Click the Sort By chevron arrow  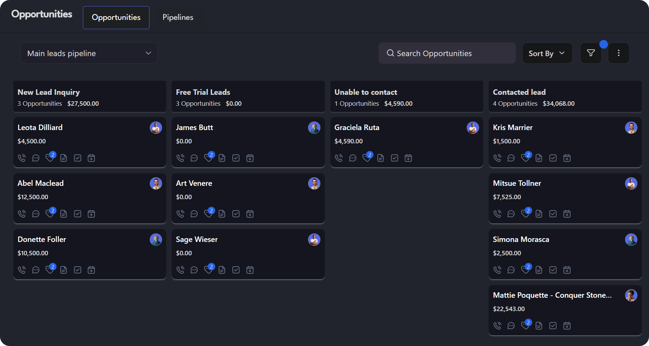[562, 53]
